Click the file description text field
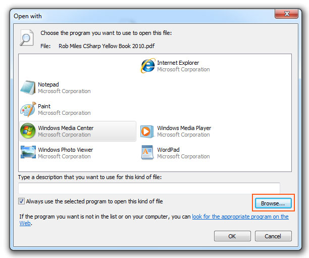 tap(149, 188)
